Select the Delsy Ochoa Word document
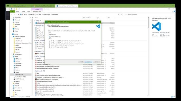 click(40, 93)
